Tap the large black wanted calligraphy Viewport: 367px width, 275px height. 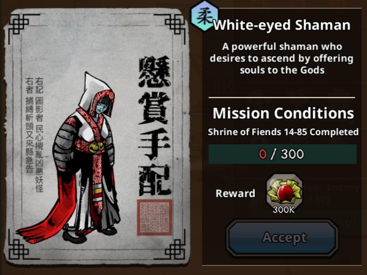pyautogui.click(x=155, y=126)
